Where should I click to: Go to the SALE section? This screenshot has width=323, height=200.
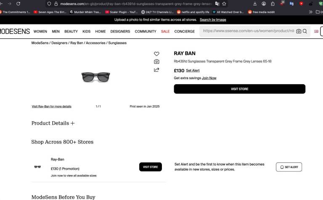coord(165,32)
